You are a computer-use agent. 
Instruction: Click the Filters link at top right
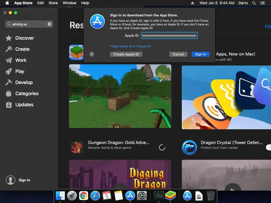pyautogui.click(x=268, y=26)
